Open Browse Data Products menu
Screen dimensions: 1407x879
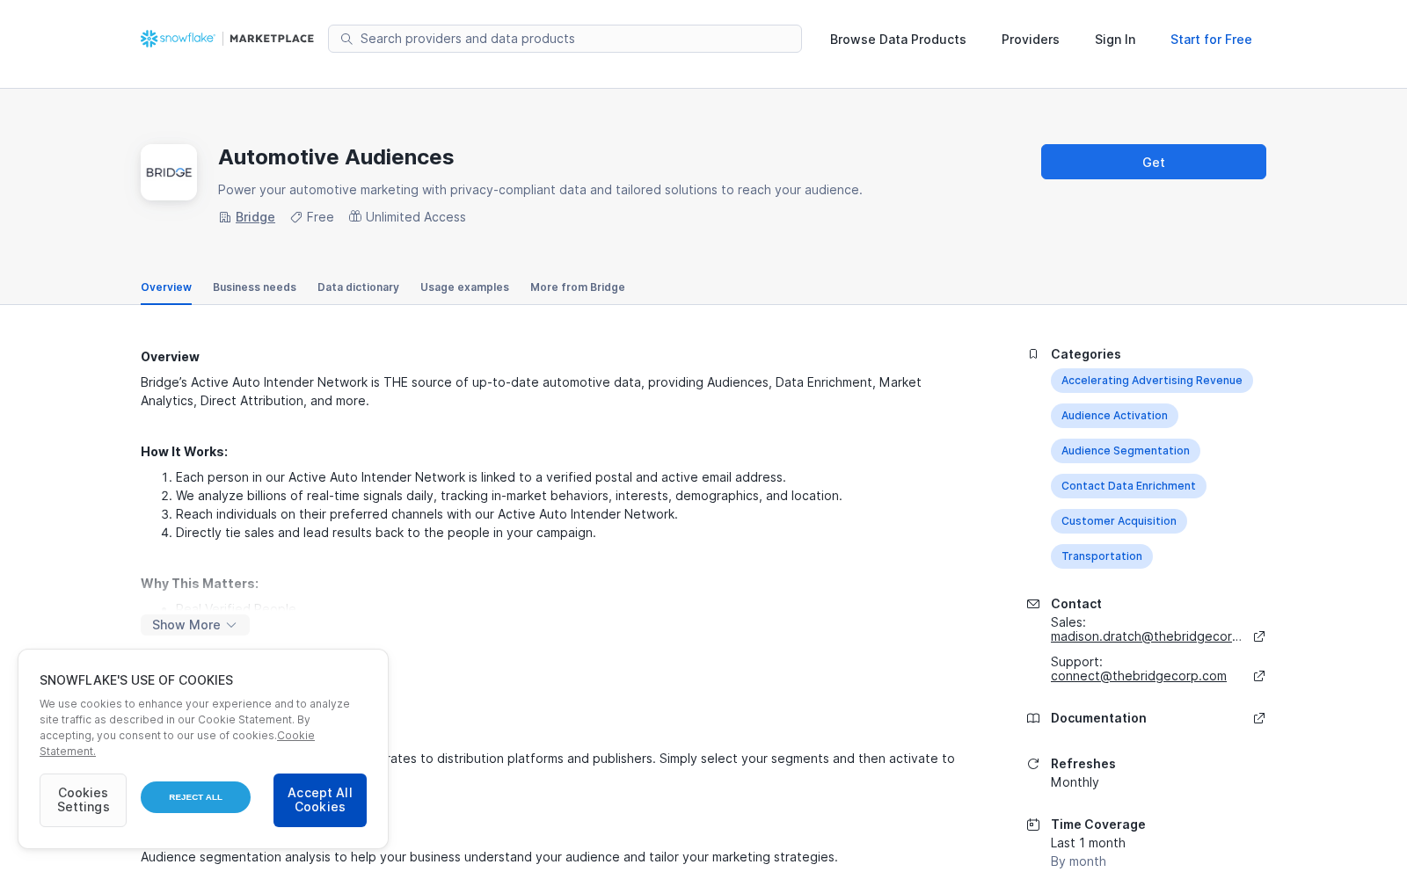(x=898, y=40)
